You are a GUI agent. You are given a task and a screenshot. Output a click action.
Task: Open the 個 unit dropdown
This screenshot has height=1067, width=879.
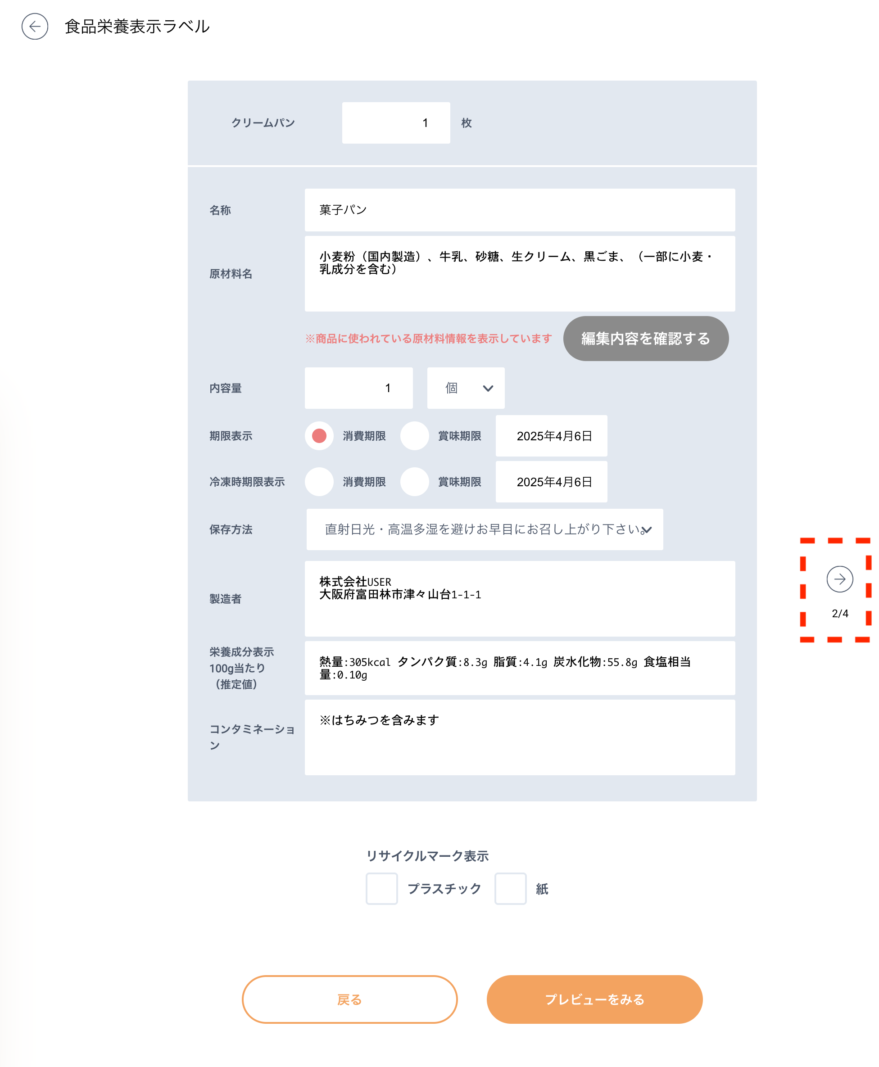(465, 388)
